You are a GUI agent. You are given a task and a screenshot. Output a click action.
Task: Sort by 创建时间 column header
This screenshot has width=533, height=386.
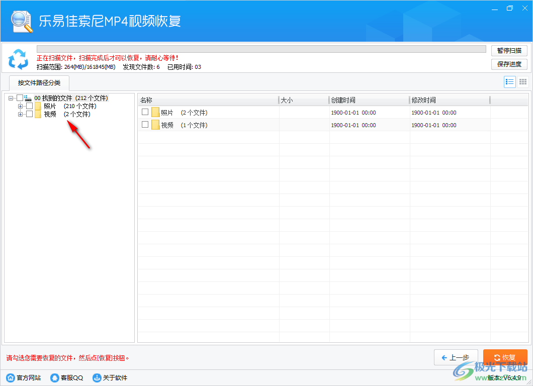coord(369,100)
